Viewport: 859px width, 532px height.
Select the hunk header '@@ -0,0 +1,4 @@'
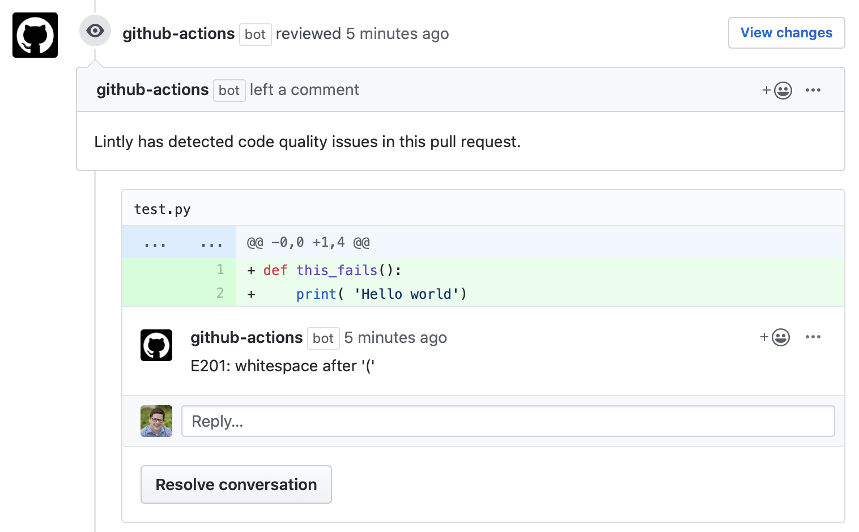[308, 243]
